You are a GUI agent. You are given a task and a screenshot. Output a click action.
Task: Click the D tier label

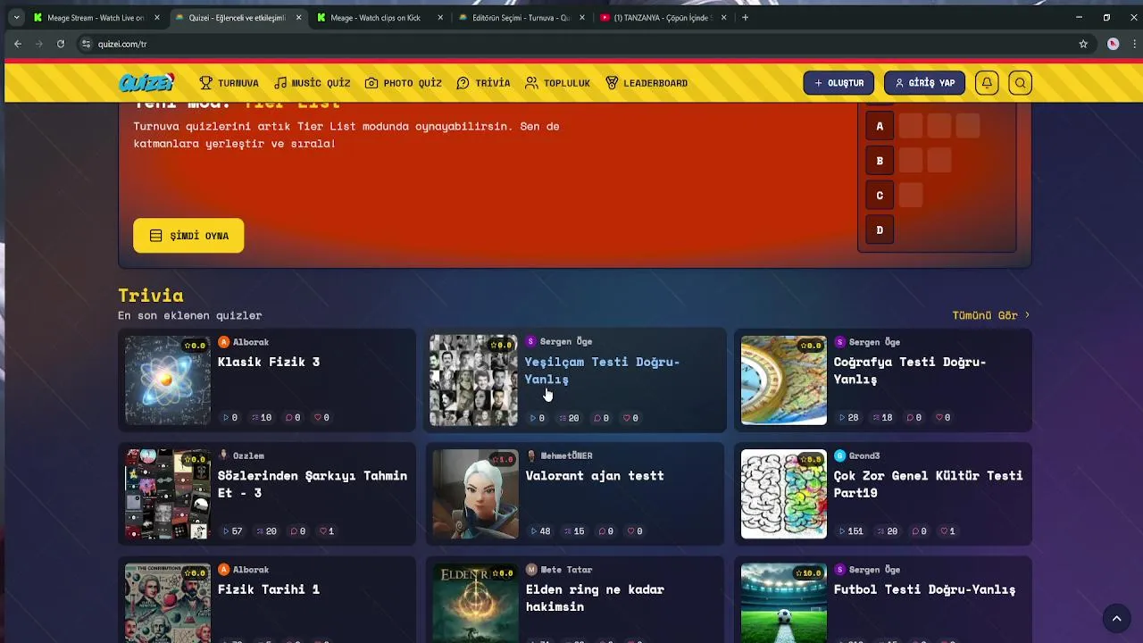click(x=880, y=230)
